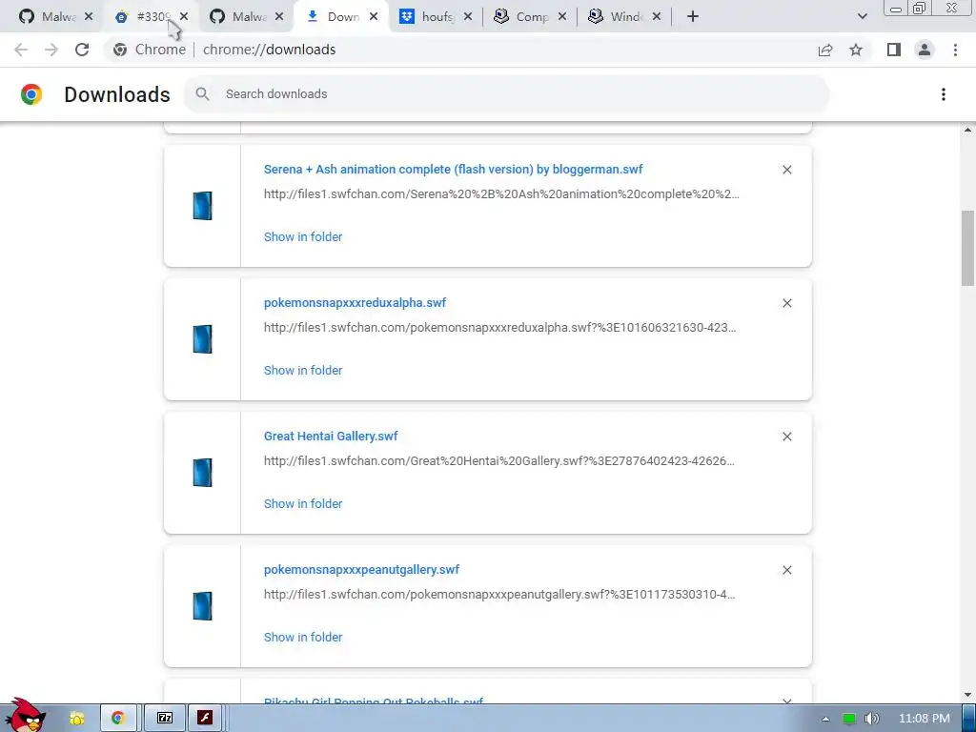This screenshot has height=732, width=976.
Task: Show Serena + Ash animation in folder
Action: click(x=303, y=237)
